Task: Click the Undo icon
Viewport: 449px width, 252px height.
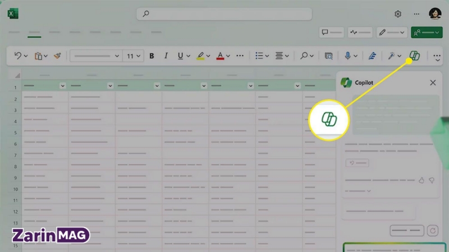Action: (x=18, y=55)
